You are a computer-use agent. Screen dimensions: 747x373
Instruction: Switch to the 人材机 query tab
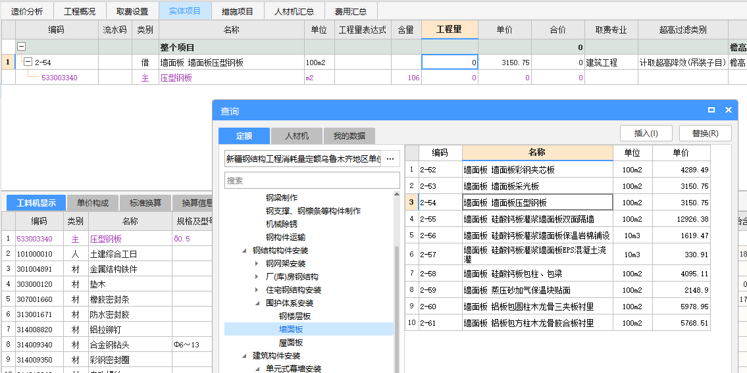tap(297, 136)
